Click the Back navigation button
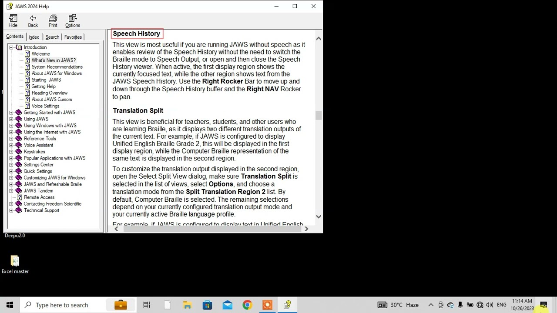557x313 pixels. pyautogui.click(x=33, y=21)
